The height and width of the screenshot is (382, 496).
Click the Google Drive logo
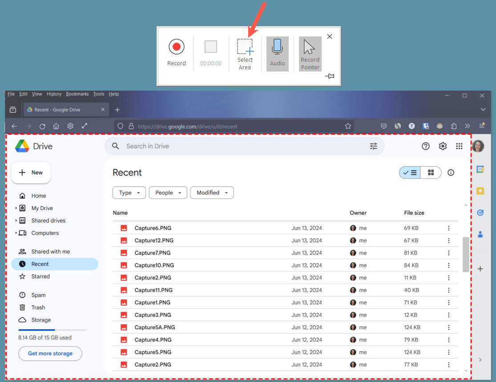[x=34, y=146]
